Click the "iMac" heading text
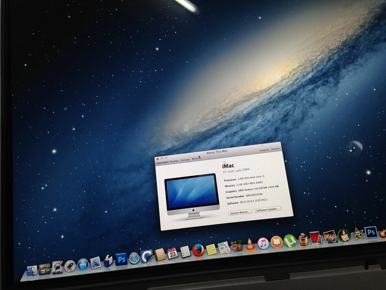Screen dimensions: 386x290 [x=228, y=166]
